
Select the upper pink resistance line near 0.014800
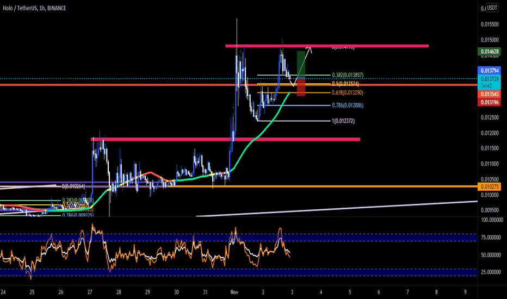pyautogui.click(x=327, y=46)
